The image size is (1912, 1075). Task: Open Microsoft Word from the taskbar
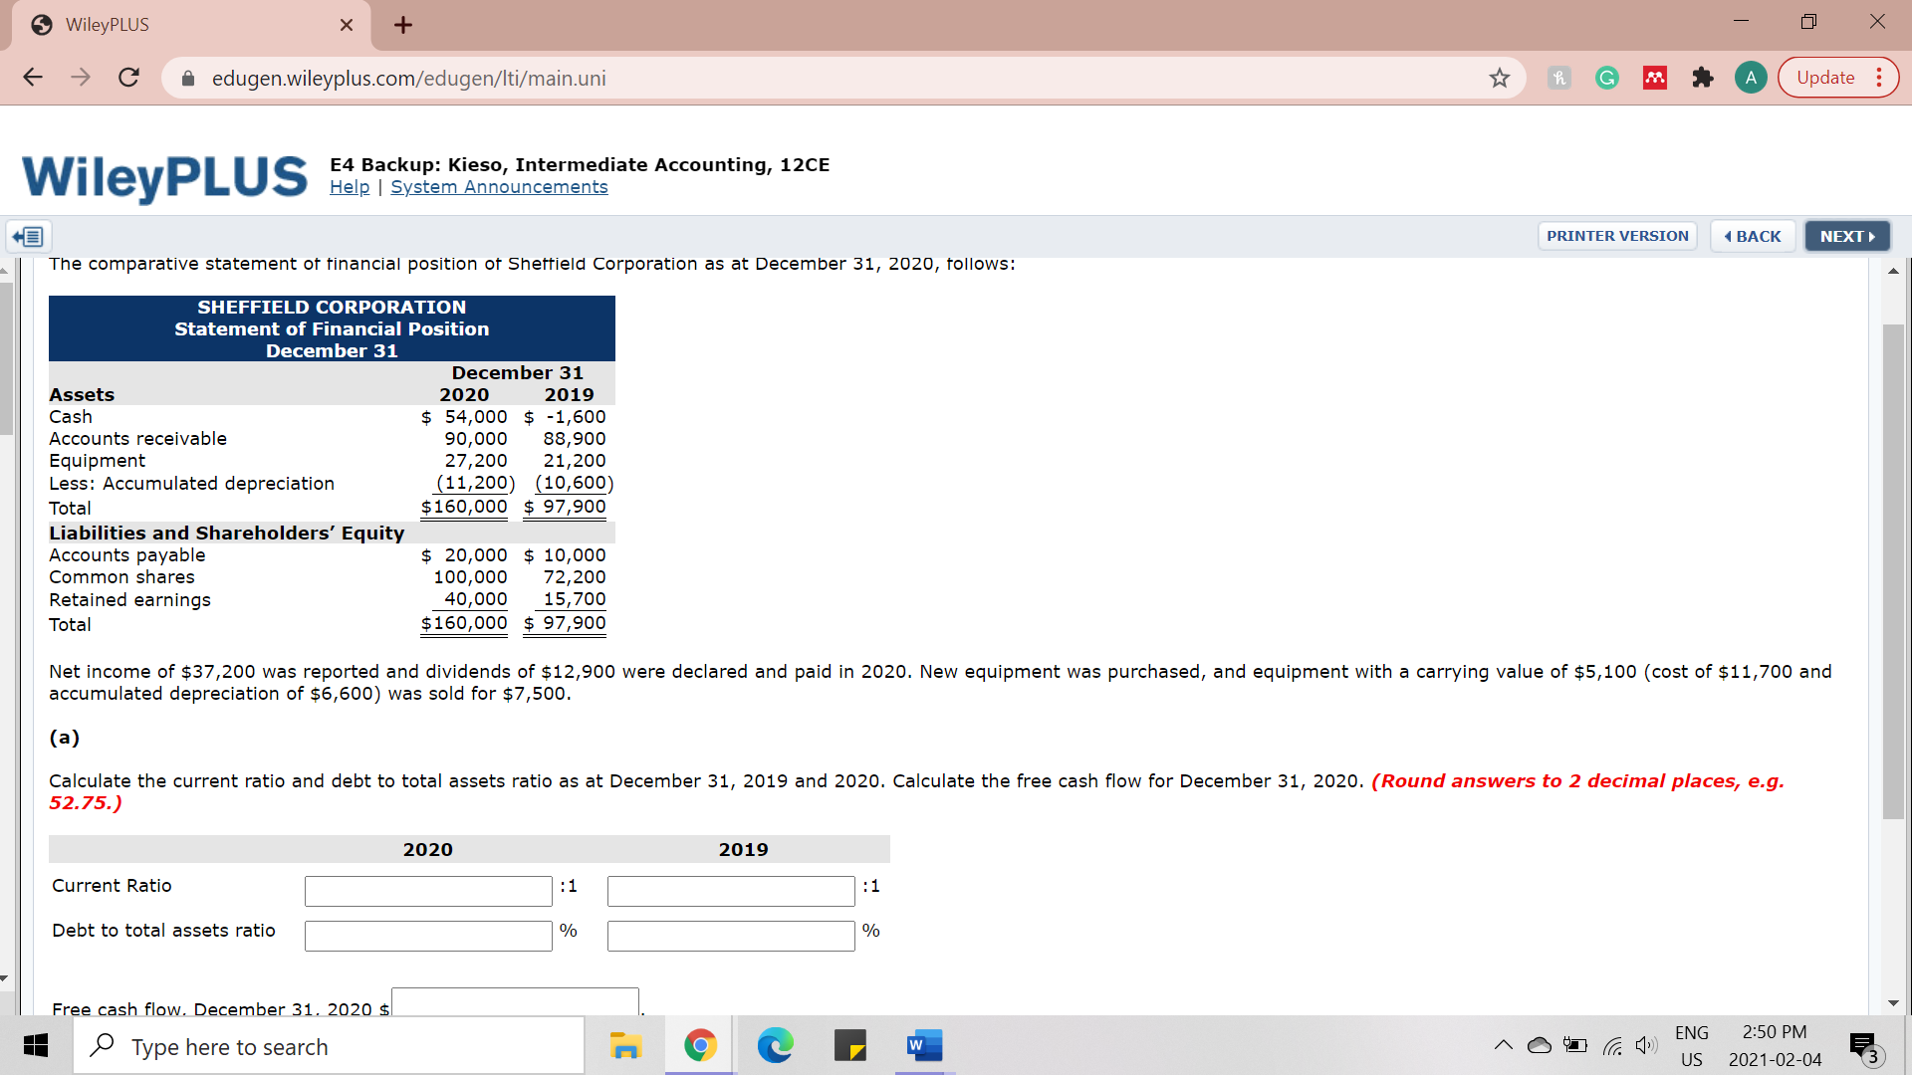point(924,1046)
